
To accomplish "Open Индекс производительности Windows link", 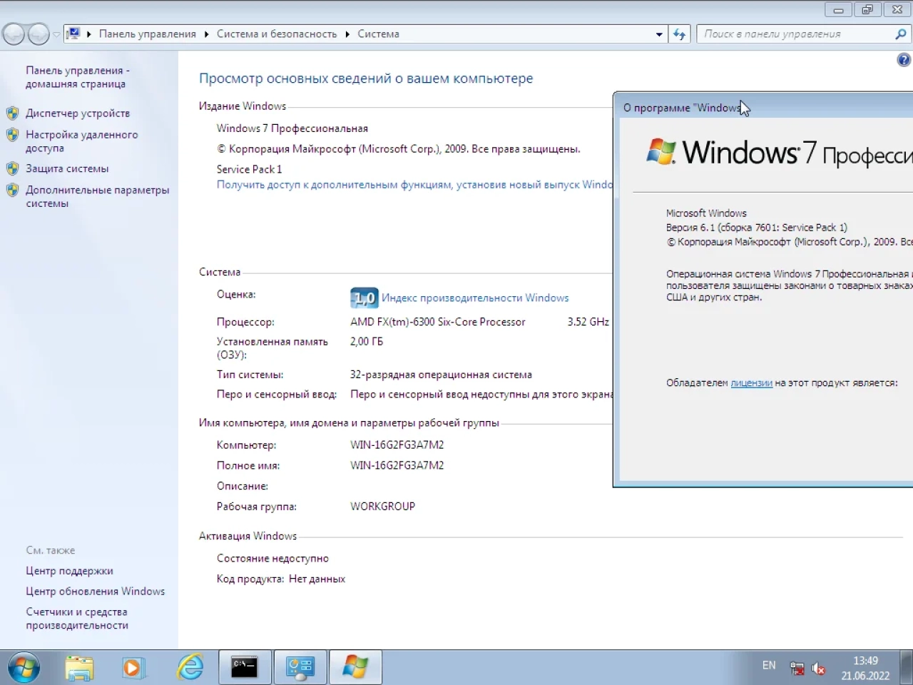I will pos(475,298).
